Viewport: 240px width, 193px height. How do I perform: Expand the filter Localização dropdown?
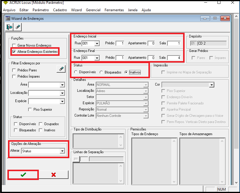point(62,93)
